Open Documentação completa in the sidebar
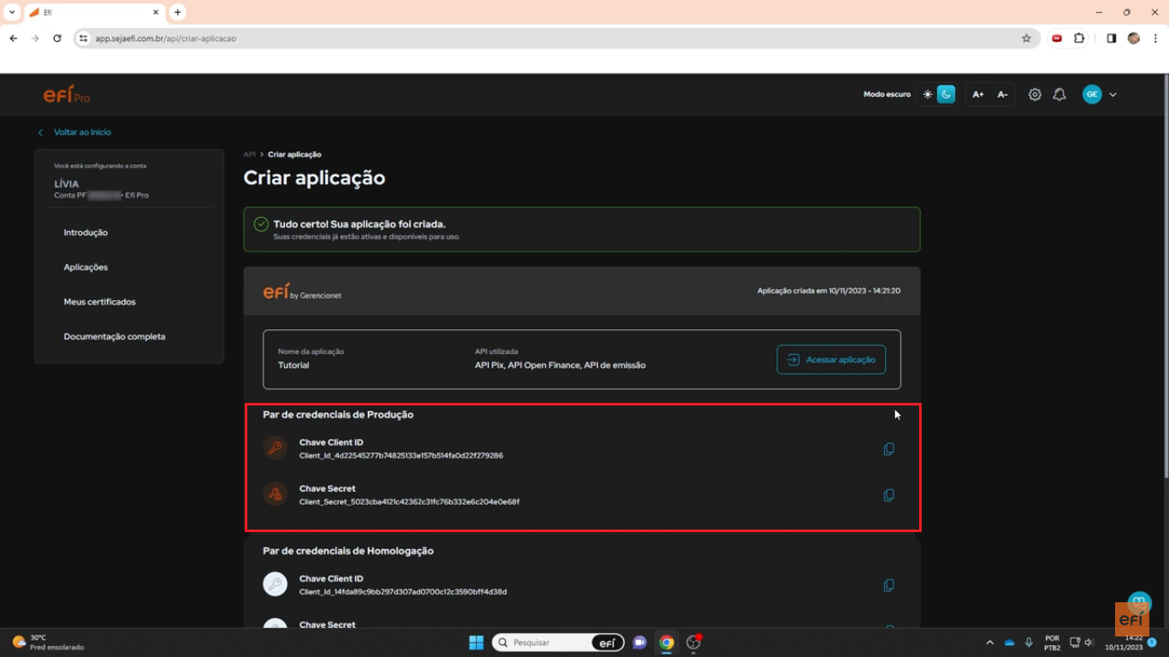 (115, 337)
